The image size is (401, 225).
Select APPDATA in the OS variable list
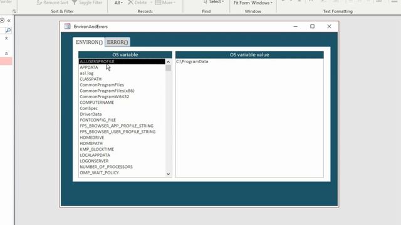coord(122,67)
